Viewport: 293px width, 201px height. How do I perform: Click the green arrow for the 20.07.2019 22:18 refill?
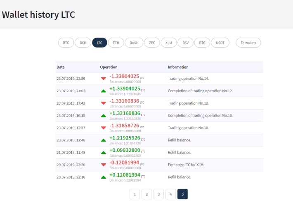click(103, 177)
